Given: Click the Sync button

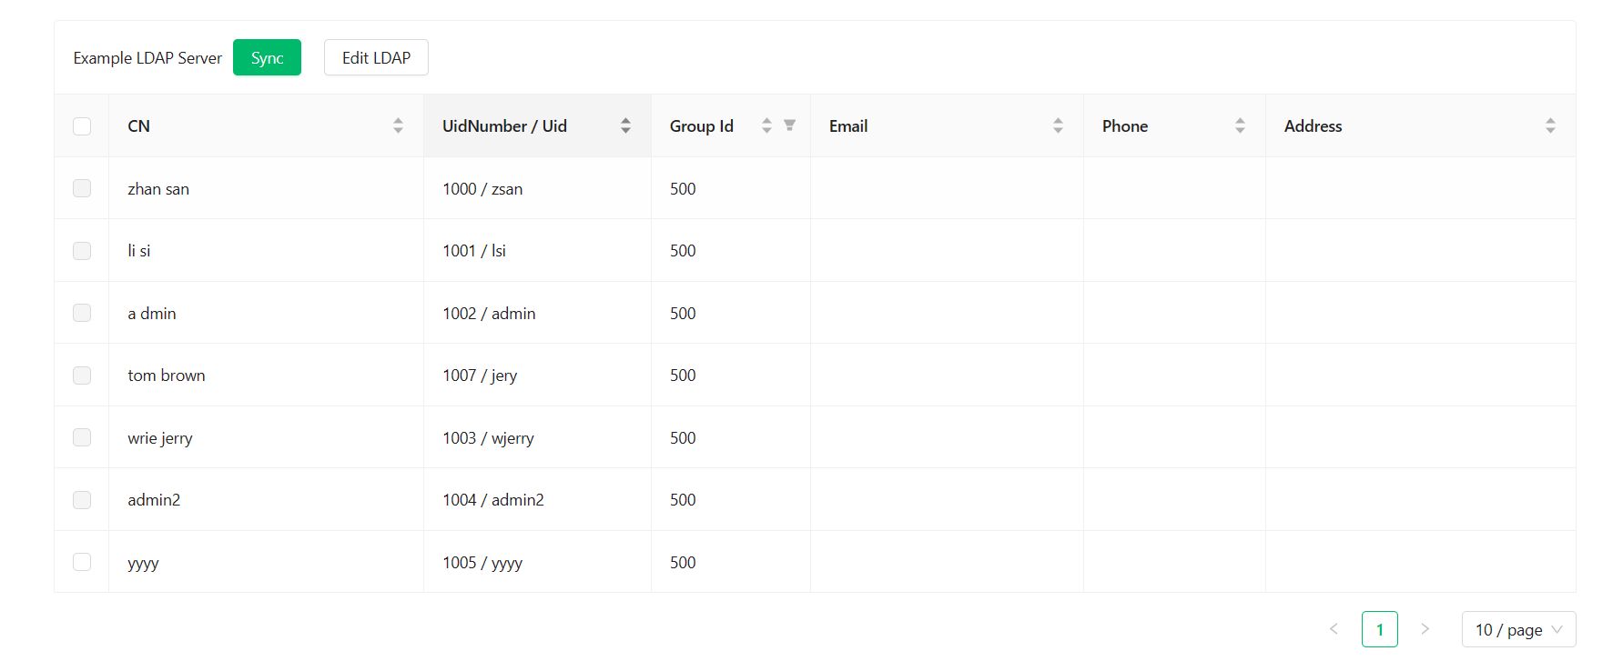Looking at the screenshot, I should (267, 57).
